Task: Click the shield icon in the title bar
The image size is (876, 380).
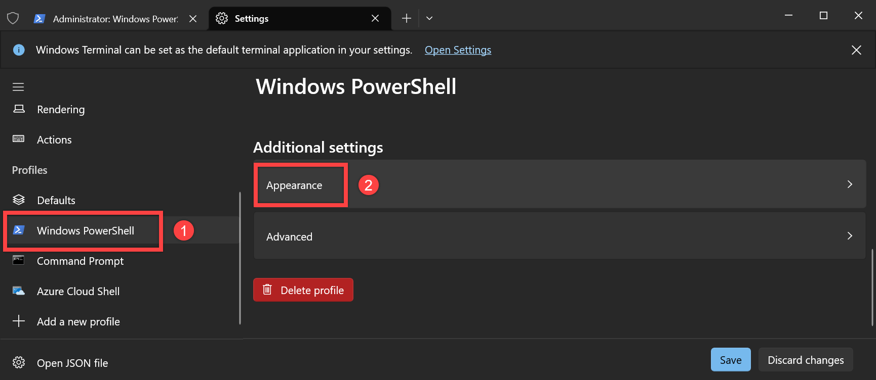Action: point(13,19)
